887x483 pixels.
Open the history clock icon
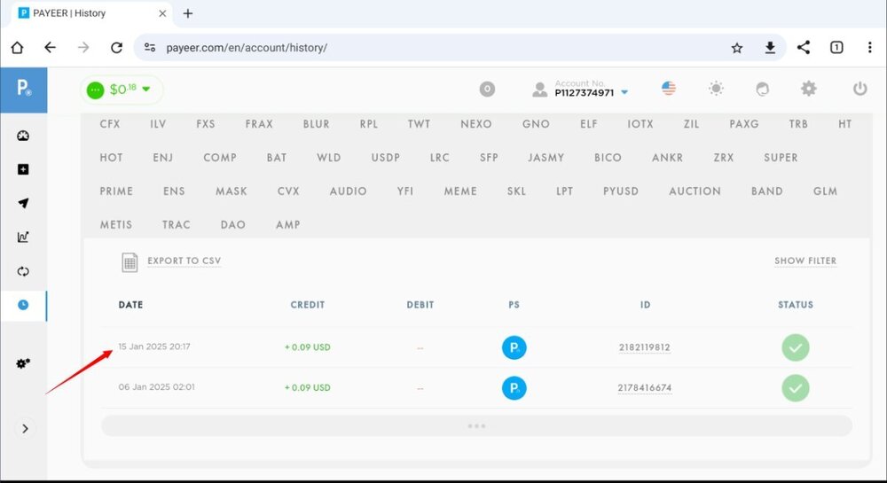(x=23, y=305)
